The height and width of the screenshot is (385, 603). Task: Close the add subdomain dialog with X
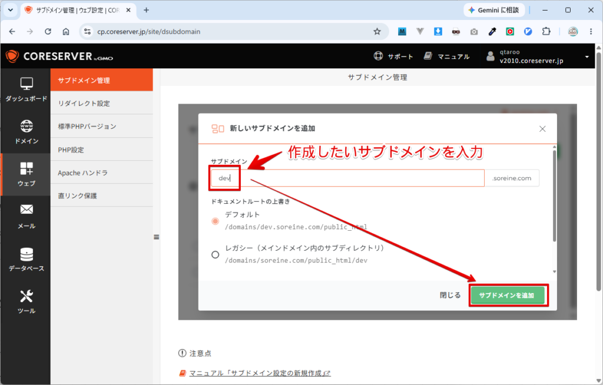(x=542, y=129)
